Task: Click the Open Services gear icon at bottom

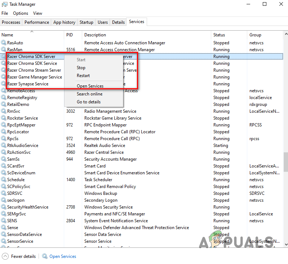Action: click(x=45, y=256)
